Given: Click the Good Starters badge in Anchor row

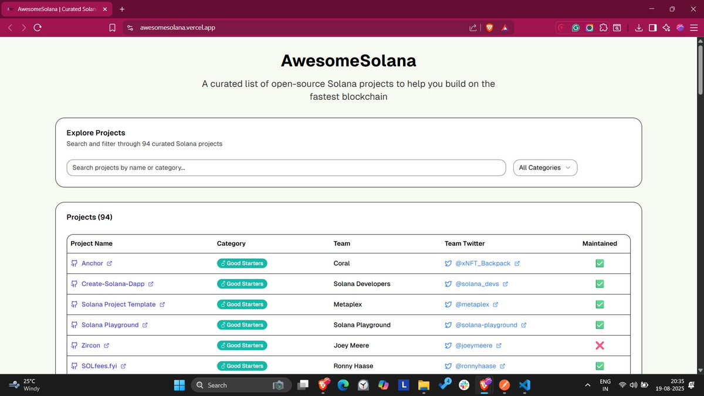Looking at the screenshot, I should (242, 263).
